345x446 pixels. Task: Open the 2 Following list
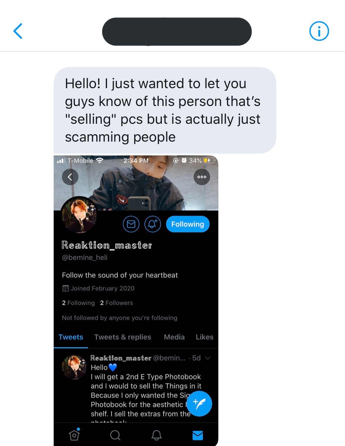78,303
